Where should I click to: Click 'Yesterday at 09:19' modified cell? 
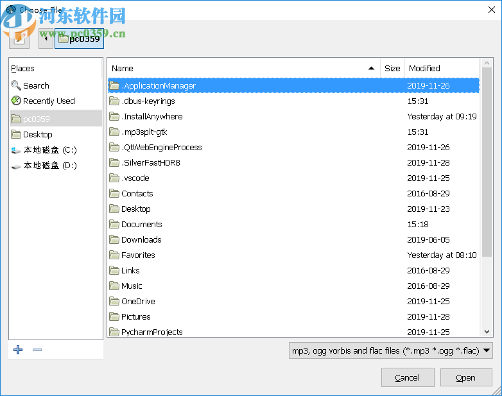pyautogui.click(x=442, y=116)
